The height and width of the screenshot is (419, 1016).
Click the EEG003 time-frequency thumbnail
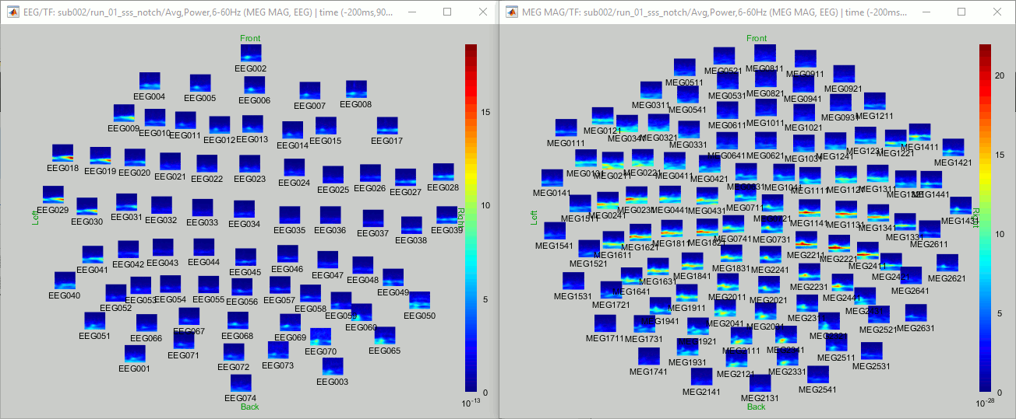point(333,366)
